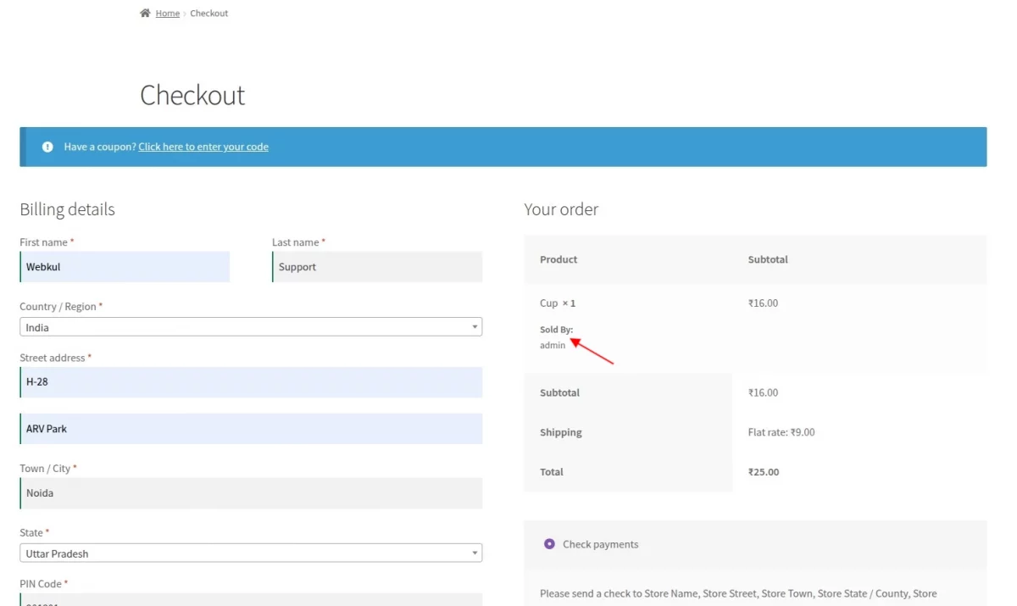
Task: Click the First name field containing Webkul
Action: click(124, 266)
